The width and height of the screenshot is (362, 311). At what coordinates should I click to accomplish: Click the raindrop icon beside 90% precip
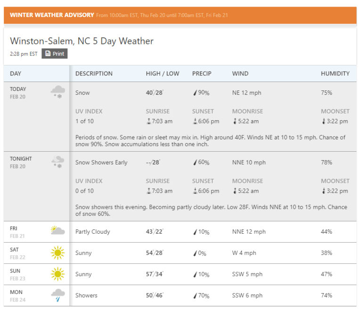coord(195,93)
